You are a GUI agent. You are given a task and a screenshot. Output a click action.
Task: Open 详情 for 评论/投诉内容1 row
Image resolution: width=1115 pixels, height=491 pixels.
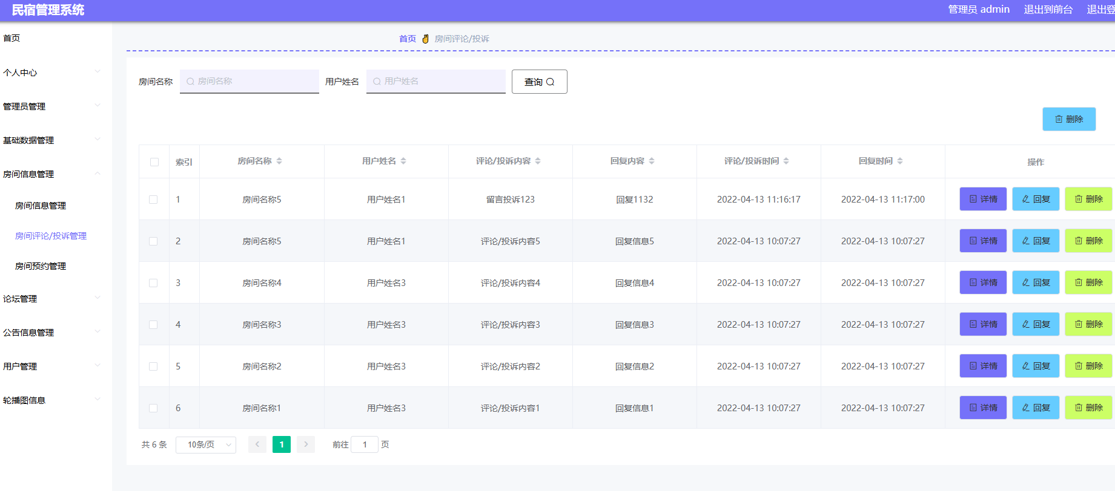[983, 408]
